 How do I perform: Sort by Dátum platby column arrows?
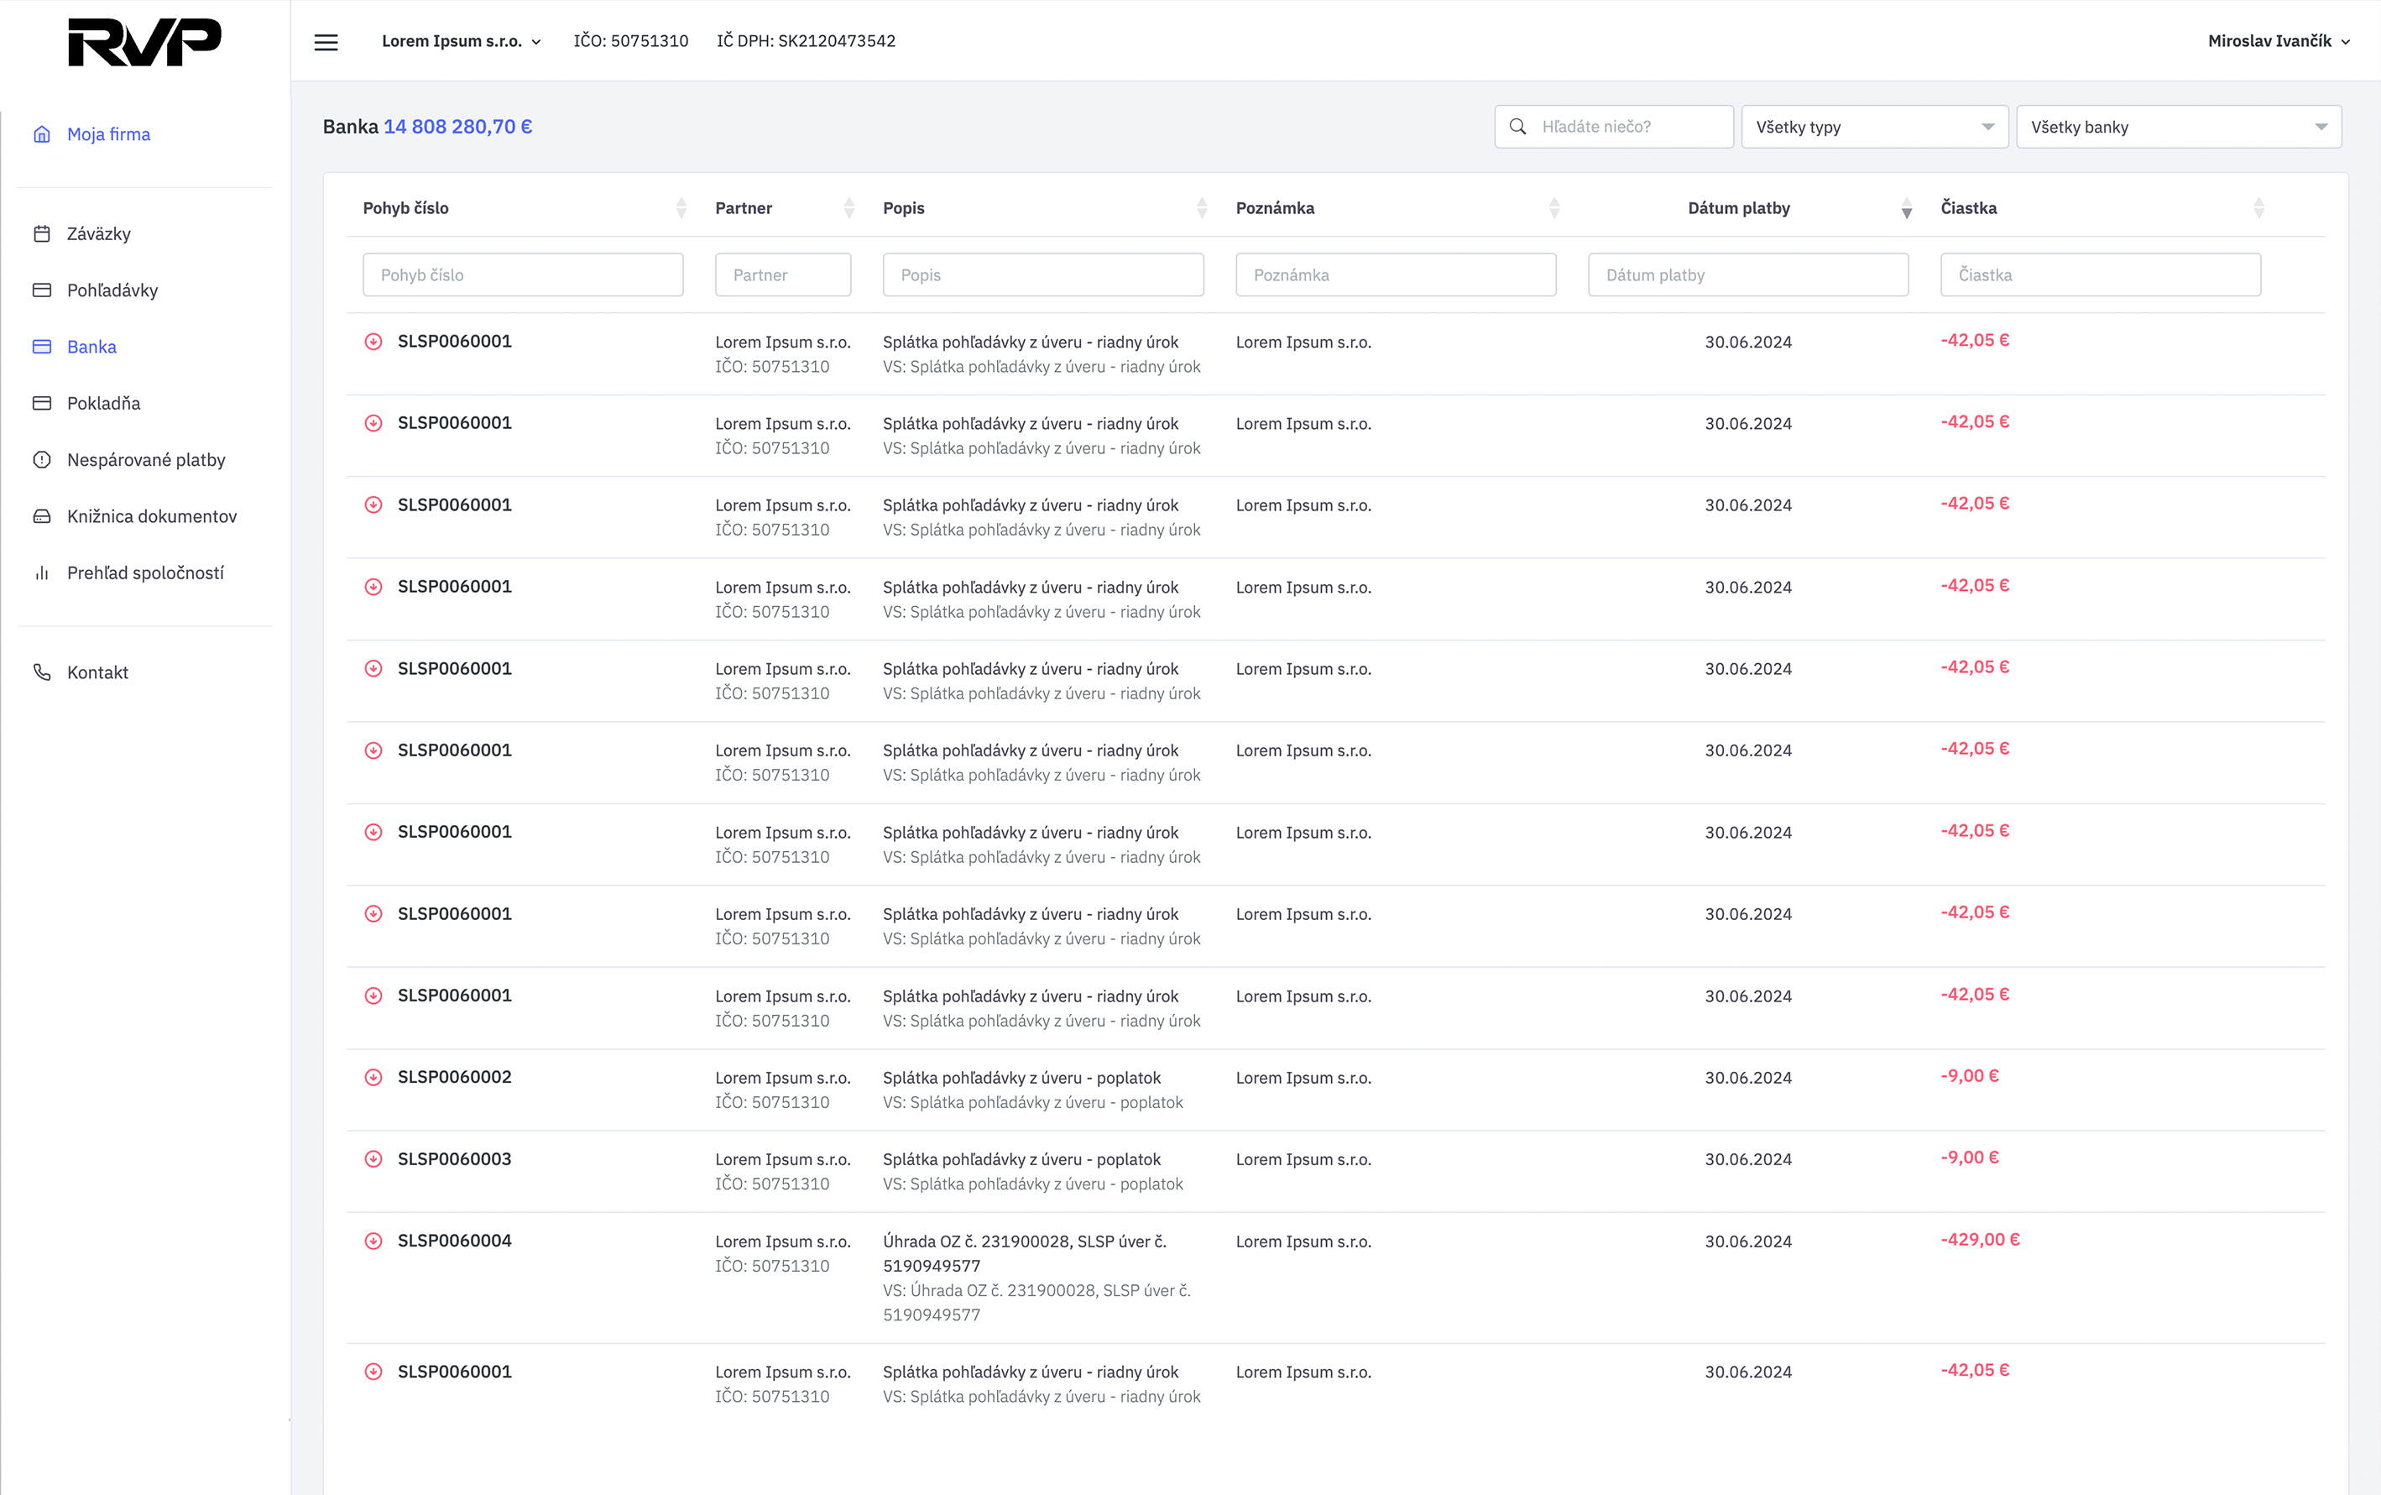[x=1907, y=209]
